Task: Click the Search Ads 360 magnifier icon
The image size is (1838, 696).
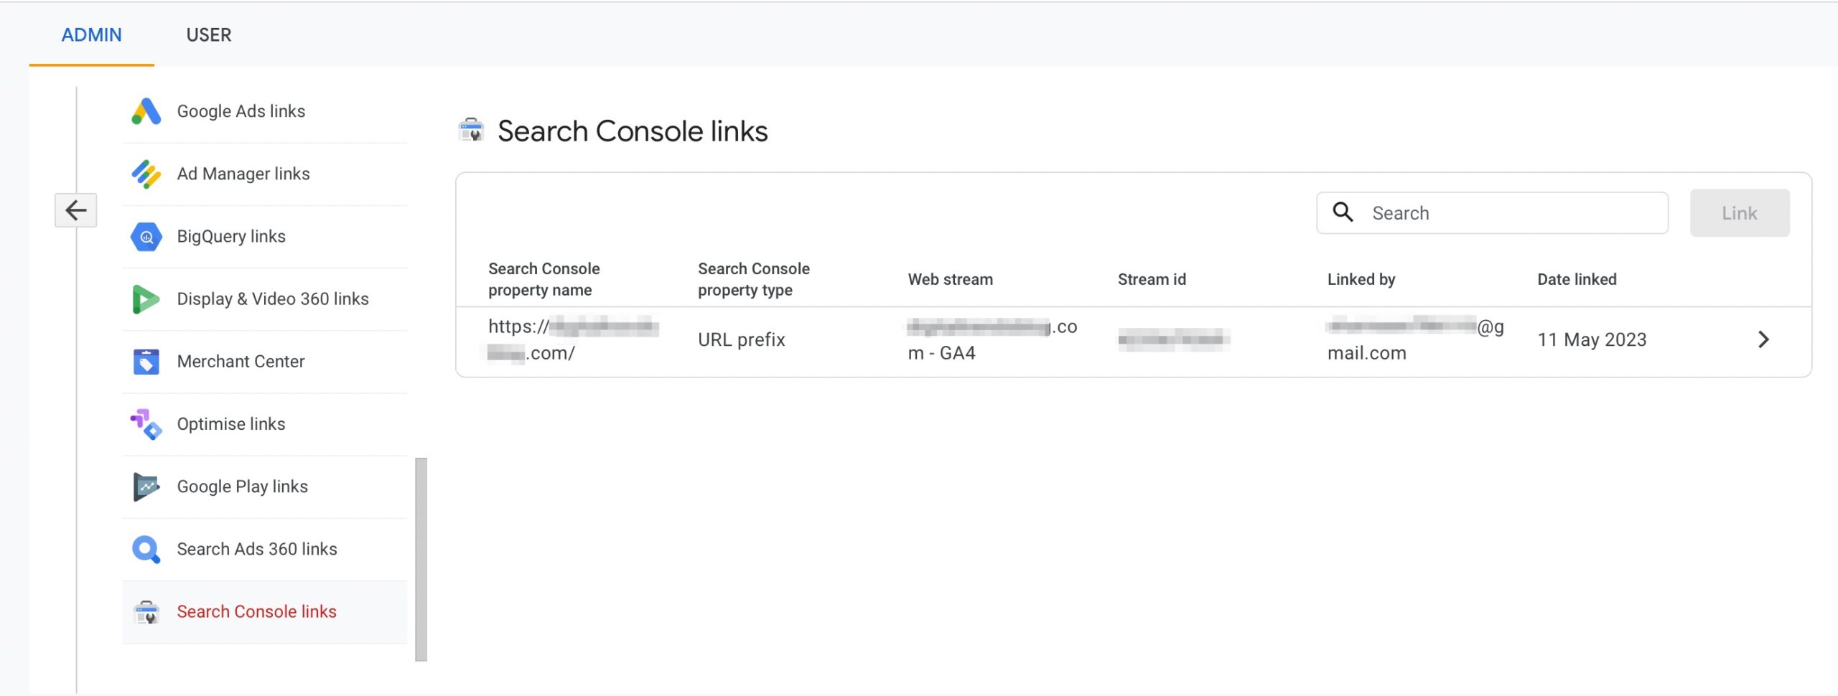Action: (x=146, y=549)
